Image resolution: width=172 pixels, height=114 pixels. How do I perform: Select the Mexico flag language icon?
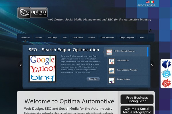pyautogui.click(x=152, y=2)
